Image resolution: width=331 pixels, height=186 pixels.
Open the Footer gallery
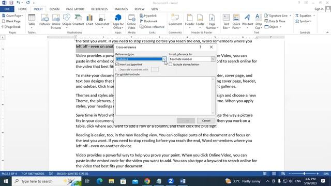pos(200,22)
